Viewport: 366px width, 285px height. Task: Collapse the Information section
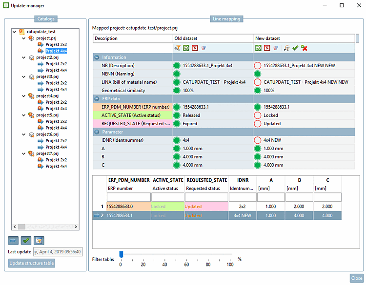[97, 57]
